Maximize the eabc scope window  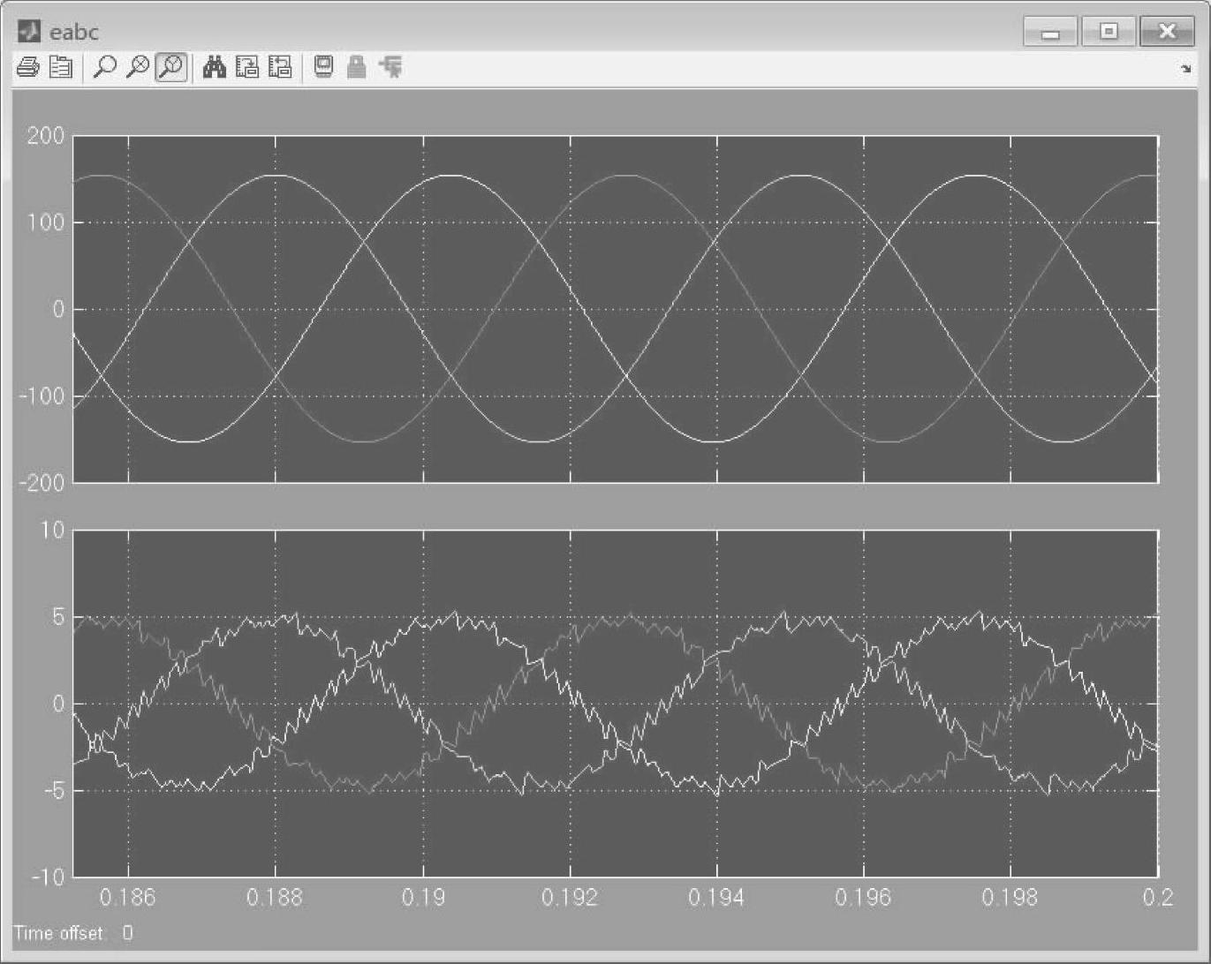click(x=1109, y=32)
